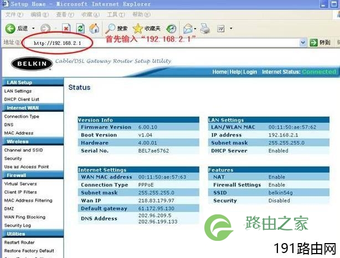Open the 文件(F) menu
Image resolution: width=340 pixels, height=258 pixels.
[14, 14]
